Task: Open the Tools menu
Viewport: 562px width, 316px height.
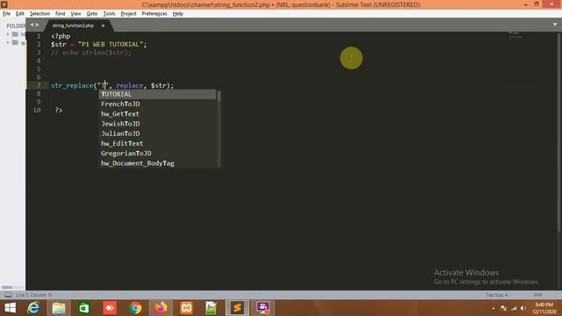Action: (x=109, y=14)
